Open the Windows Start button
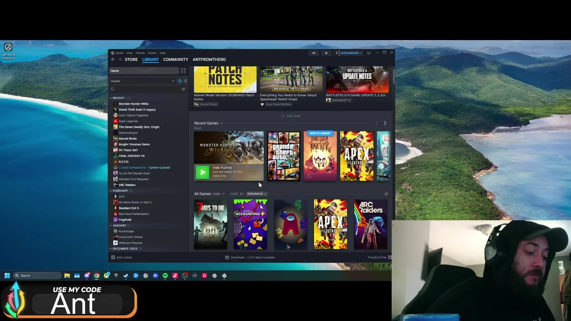 (7, 276)
